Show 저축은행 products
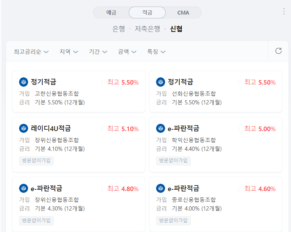This screenshot has height=232, width=291. (x=147, y=29)
